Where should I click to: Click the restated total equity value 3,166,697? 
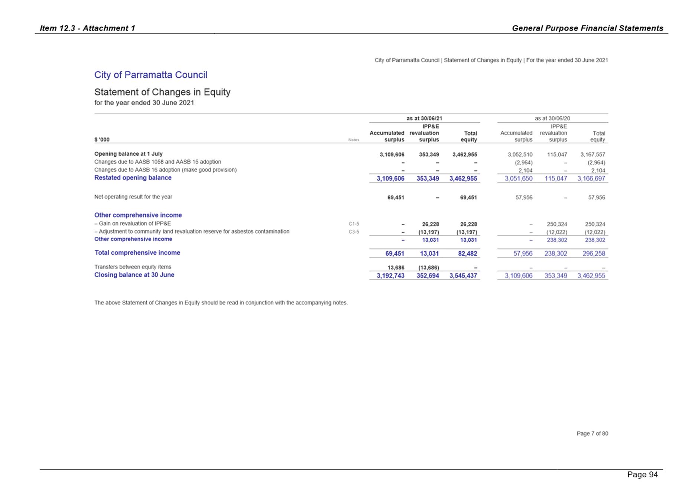point(591,178)
